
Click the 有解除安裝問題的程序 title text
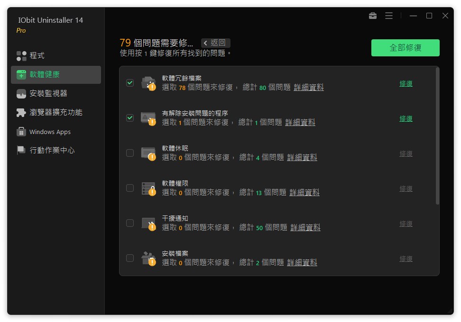pyautogui.click(x=195, y=113)
